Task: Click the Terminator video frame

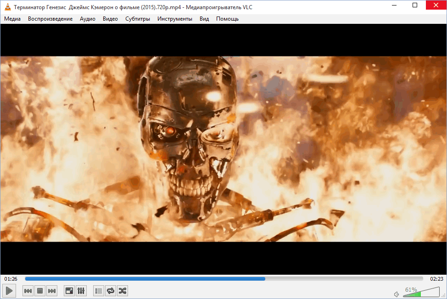Action: tap(223, 149)
